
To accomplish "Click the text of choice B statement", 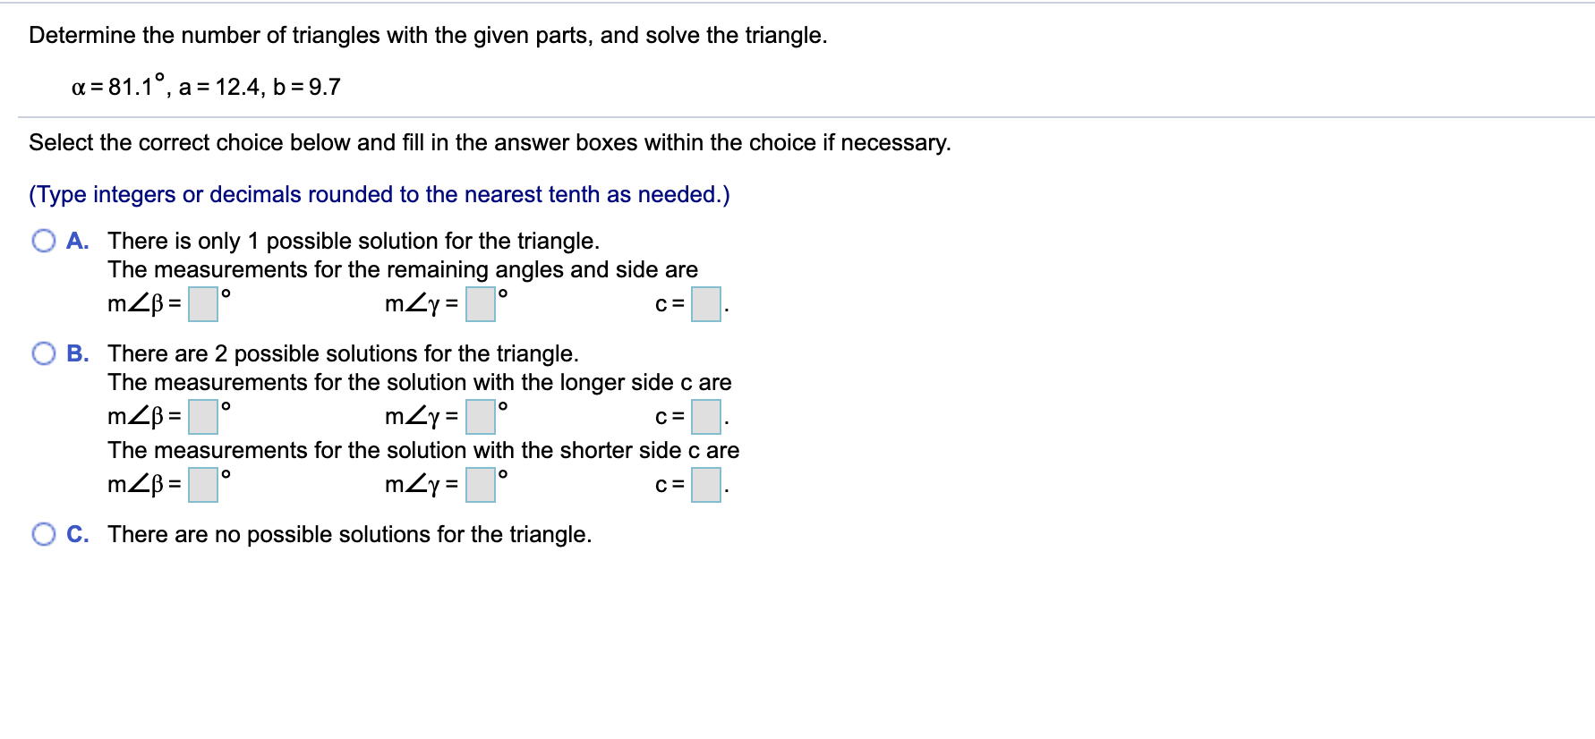I will [342, 353].
